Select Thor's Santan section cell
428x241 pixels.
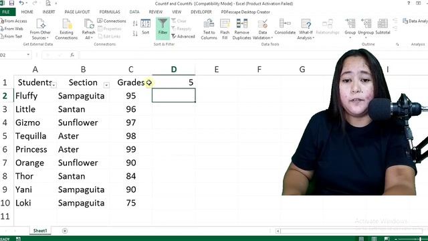tap(83, 176)
